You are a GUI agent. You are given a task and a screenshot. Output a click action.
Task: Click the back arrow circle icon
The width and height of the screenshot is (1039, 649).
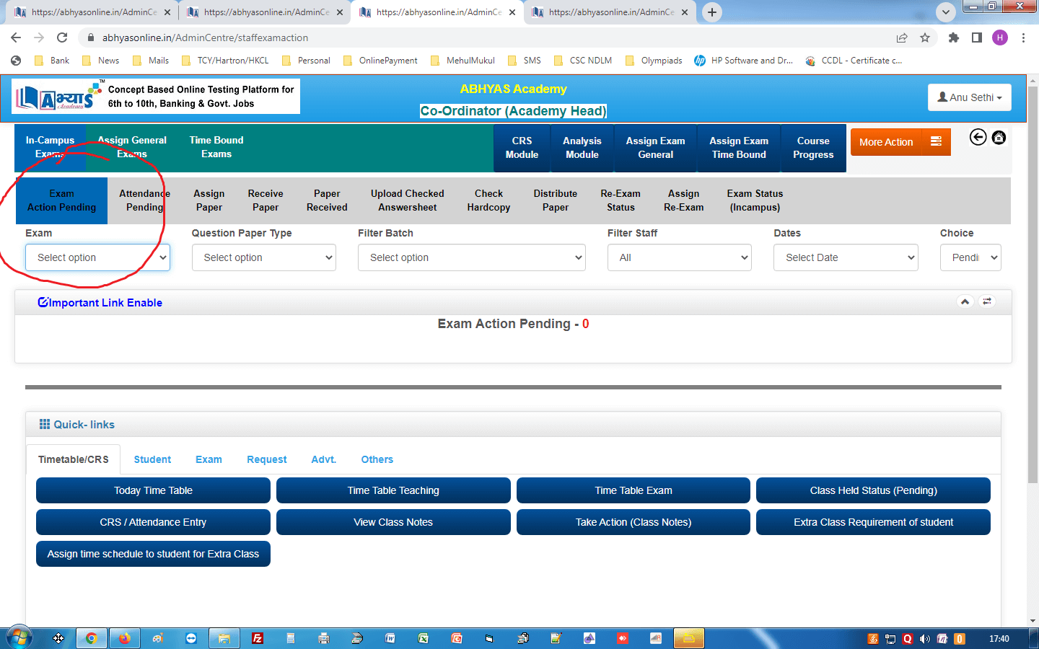(x=978, y=137)
